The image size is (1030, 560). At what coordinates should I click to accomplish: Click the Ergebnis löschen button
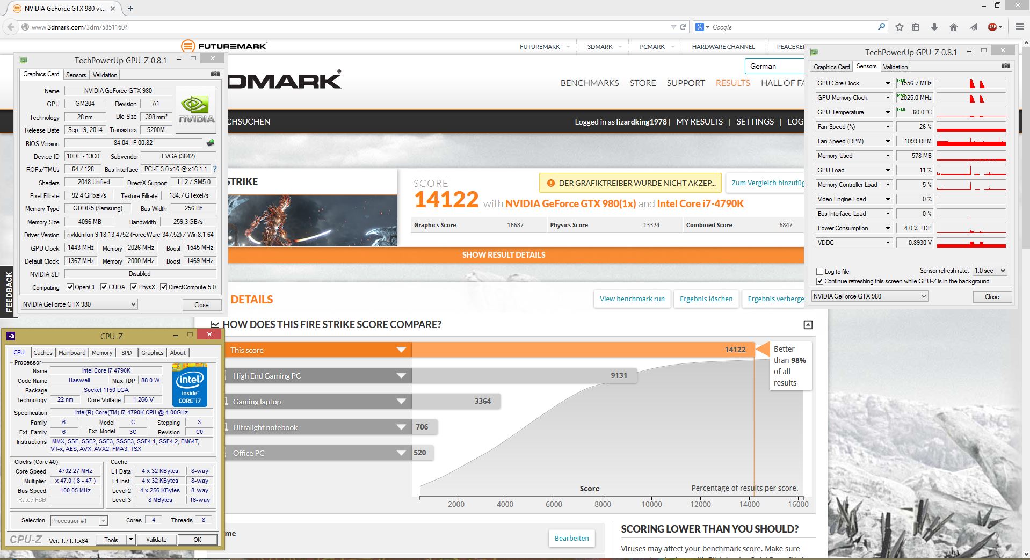click(706, 299)
